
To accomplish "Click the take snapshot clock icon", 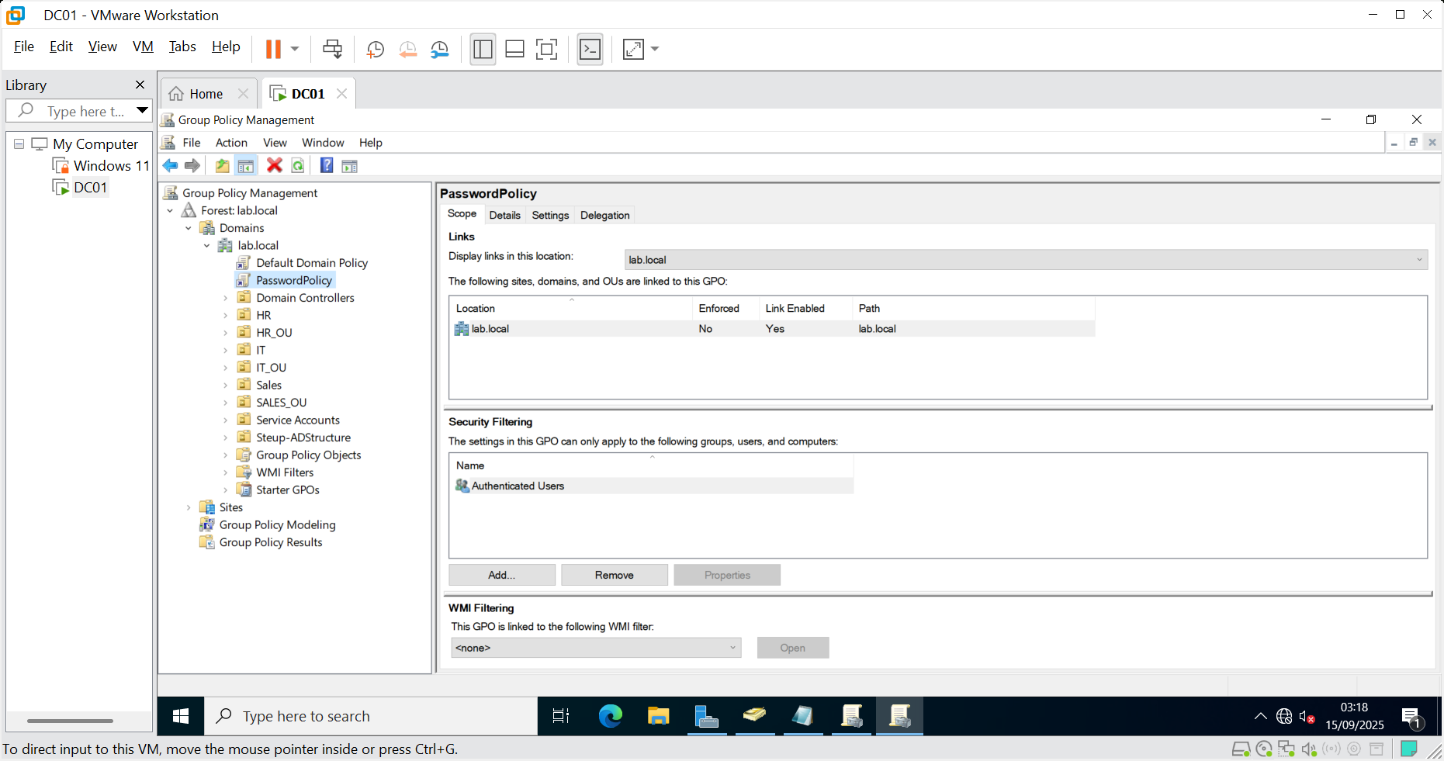I will [x=375, y=49].
